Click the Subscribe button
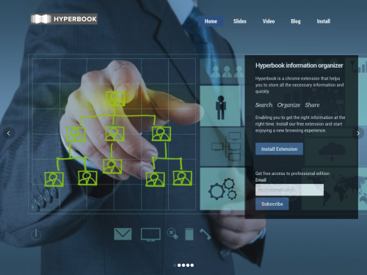 272,204
